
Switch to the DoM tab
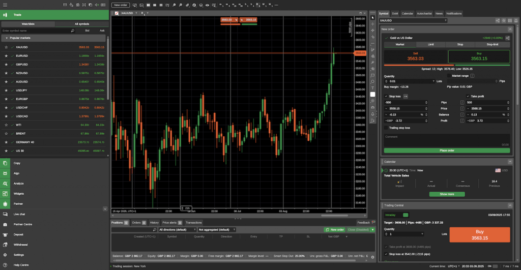(395, 14)
